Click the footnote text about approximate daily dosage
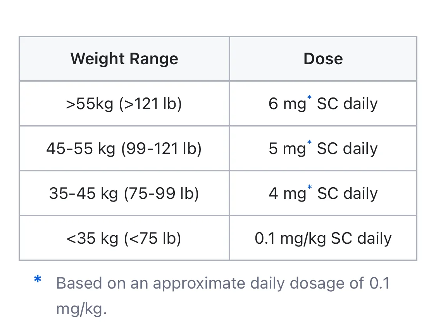The width and height of the screenshot is (436, 335). click(223, 296)
